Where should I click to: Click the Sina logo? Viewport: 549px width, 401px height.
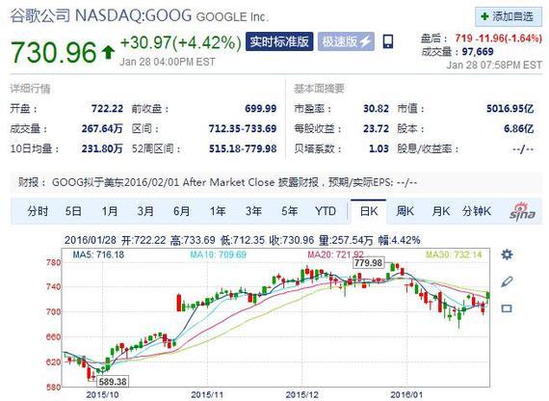pyautogui.click(x=522, y=211)
